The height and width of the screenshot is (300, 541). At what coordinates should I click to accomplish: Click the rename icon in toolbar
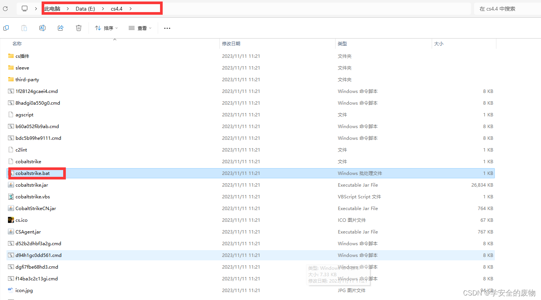(x=42, y=28)
